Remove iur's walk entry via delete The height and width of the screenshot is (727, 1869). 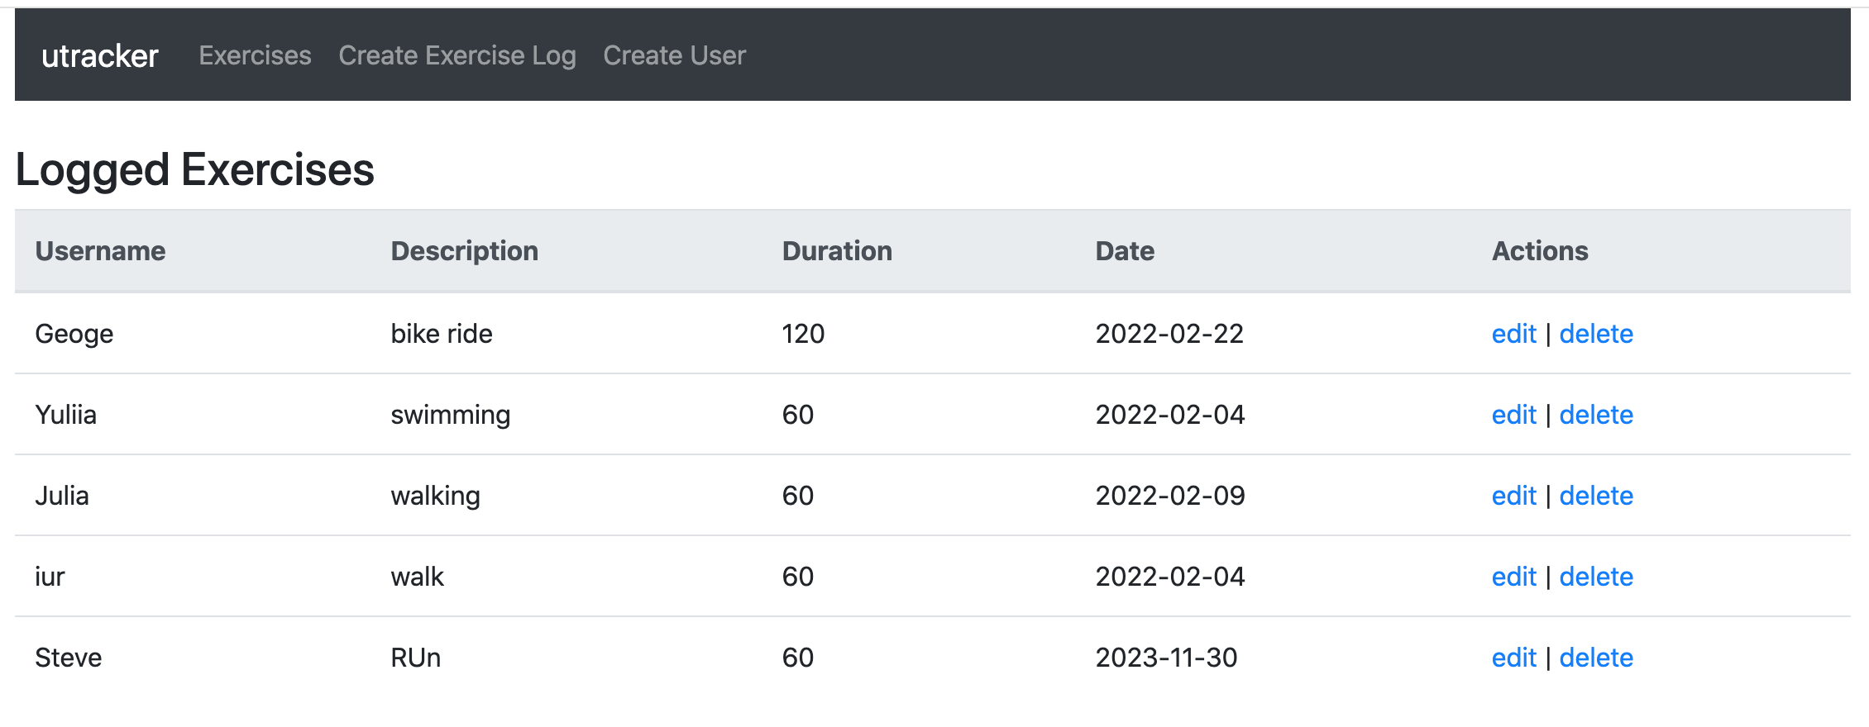(x=1595, y=577)
